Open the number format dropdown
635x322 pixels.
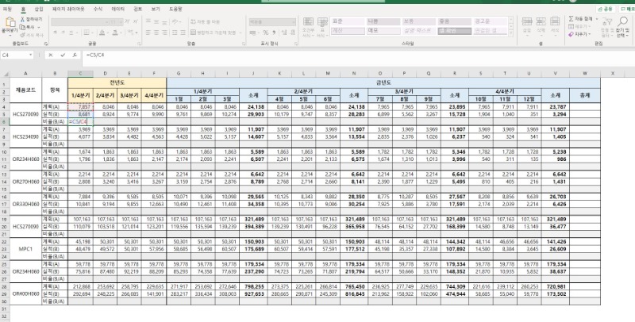pyautogui.click(x=294, y=22)
